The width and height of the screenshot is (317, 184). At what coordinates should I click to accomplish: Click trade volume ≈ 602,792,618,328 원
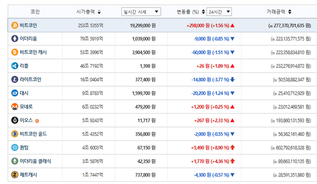[291, 148]
